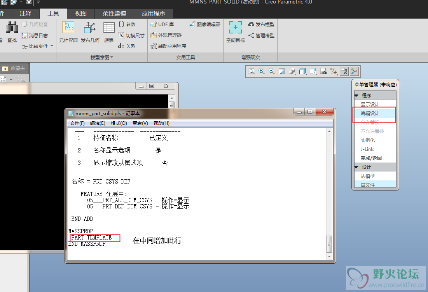Click the PART TEMPLATE line in Notepad

[x=91, y=238]
